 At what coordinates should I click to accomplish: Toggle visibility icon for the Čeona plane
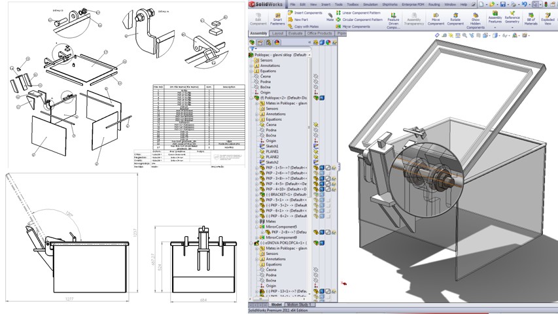click(315, 76)
